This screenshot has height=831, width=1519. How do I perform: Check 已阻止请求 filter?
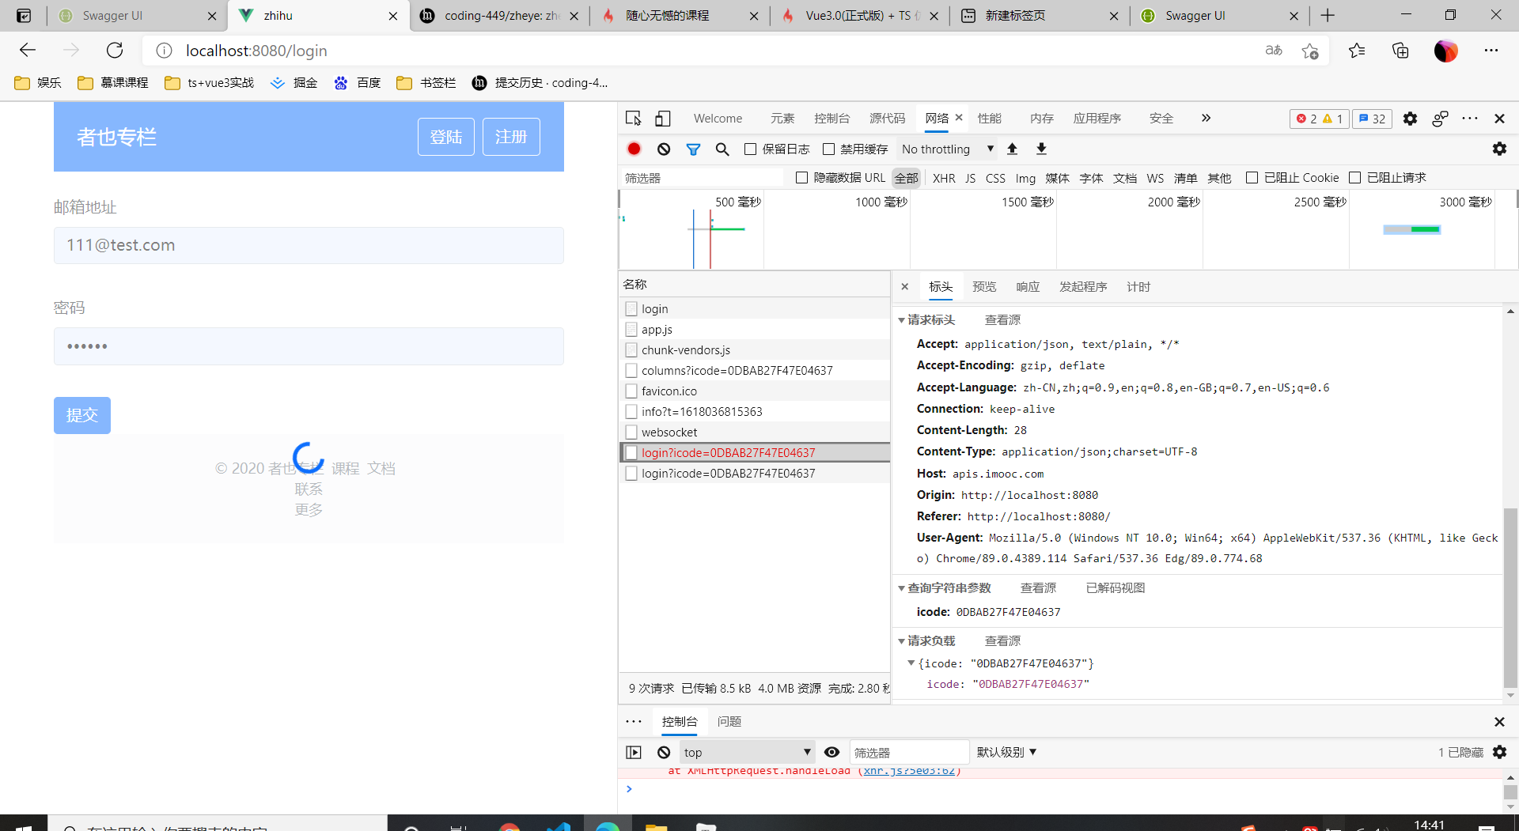(x=1354, y=178)
